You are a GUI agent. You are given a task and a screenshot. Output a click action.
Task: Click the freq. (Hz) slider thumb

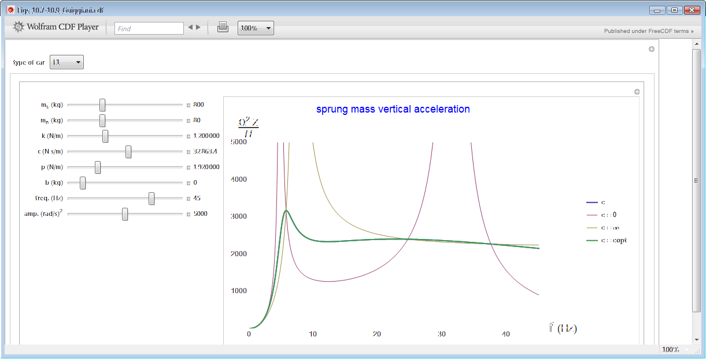pyautogui.click(x=151, y=198)
